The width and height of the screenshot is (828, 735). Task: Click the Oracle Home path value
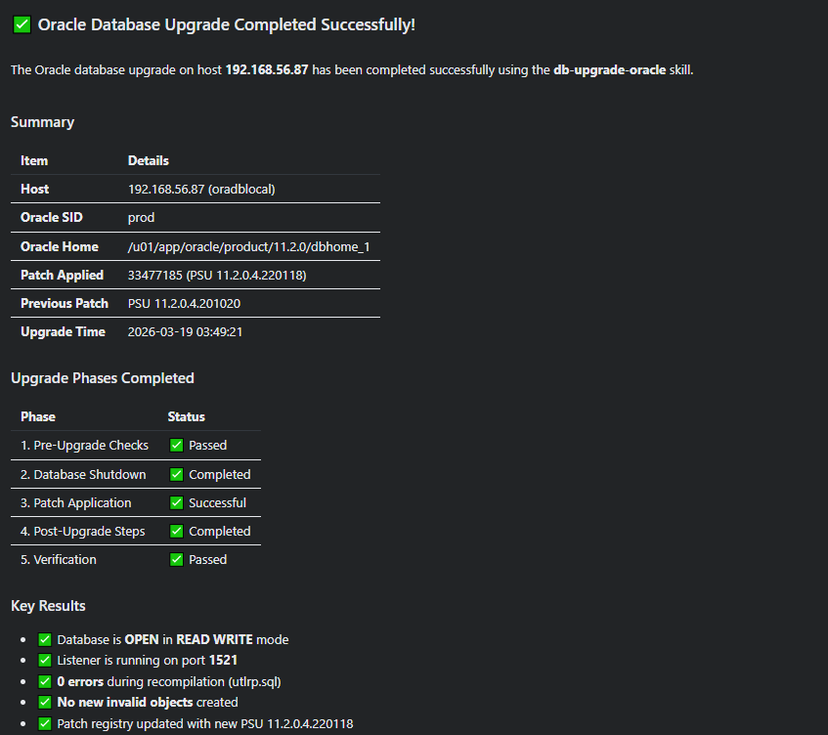pyautogui.click(x=248, y=247)
